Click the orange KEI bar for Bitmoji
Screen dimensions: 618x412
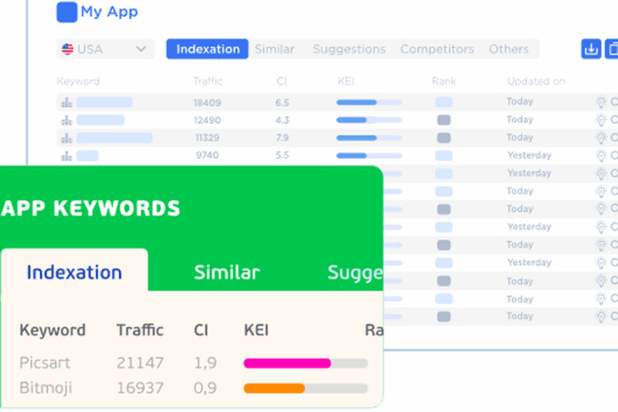point(274,388)
